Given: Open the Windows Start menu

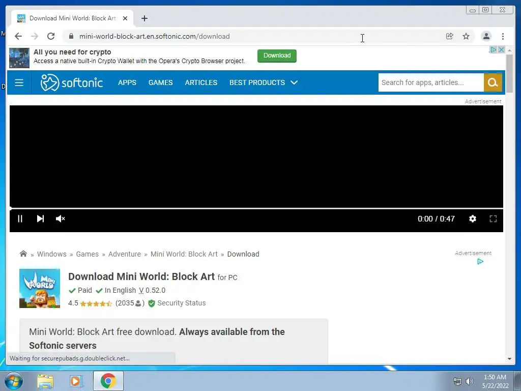Looking at the screenshot, I should click(14, 381).
